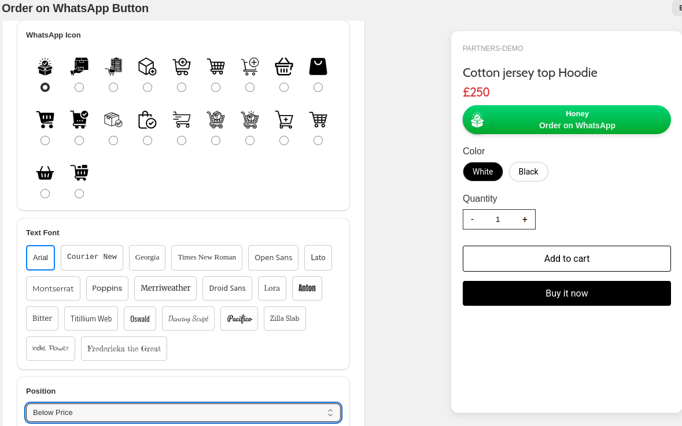Click the package box with checkmark icon
The width and height of the screenshot is (682, 426).
[113, 120]
